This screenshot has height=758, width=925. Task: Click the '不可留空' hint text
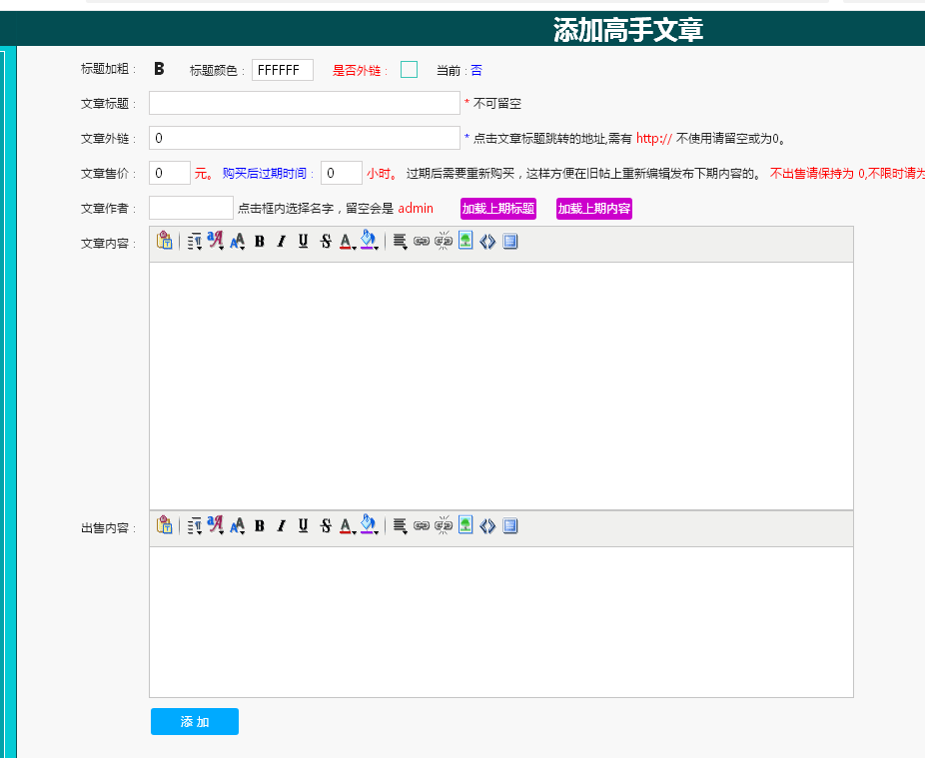pos(497,104)
